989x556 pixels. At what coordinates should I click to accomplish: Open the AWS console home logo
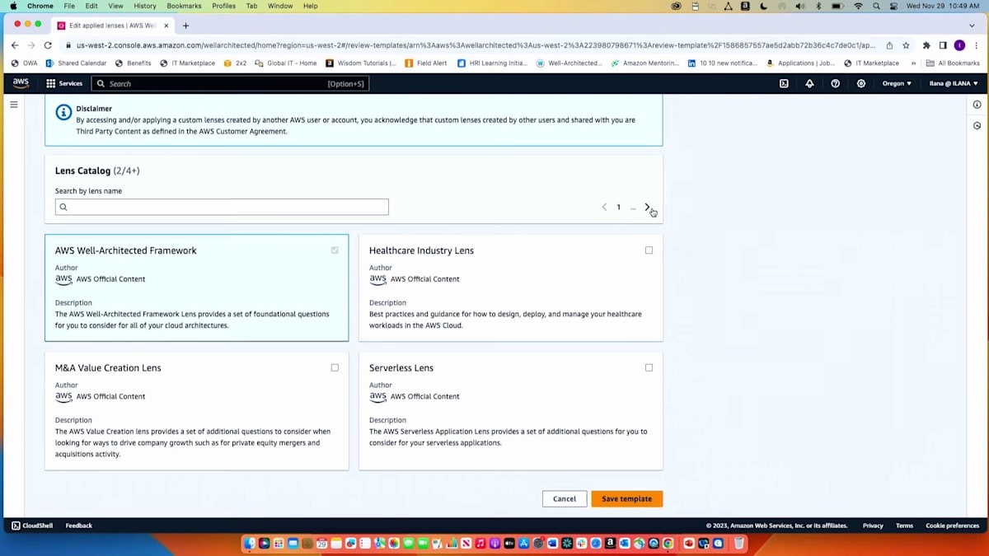21,83
